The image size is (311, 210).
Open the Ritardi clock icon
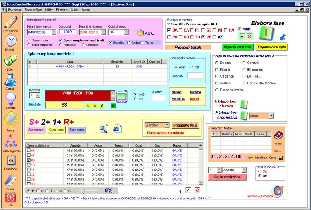[x=11, y=40]
